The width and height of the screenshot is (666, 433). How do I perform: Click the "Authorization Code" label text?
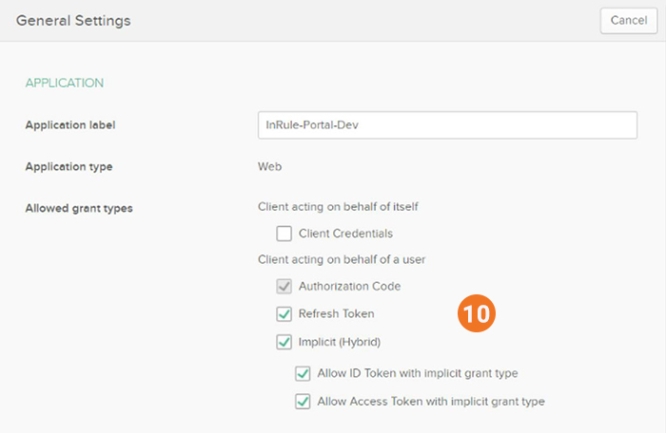[x=349, y=286]
